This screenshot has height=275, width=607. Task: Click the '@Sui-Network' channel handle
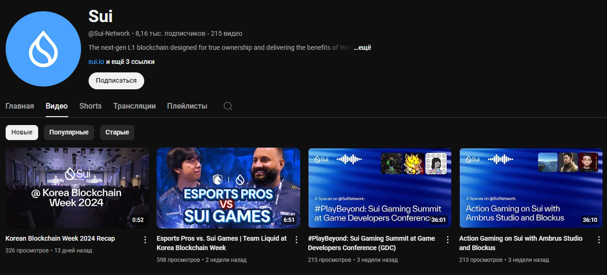tap(109, 34)
